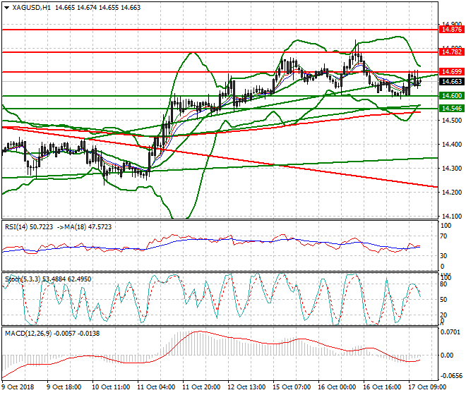Click the RSI scale value 30
This screenshot has height=395, width=466.
click(x=443, y=256)
